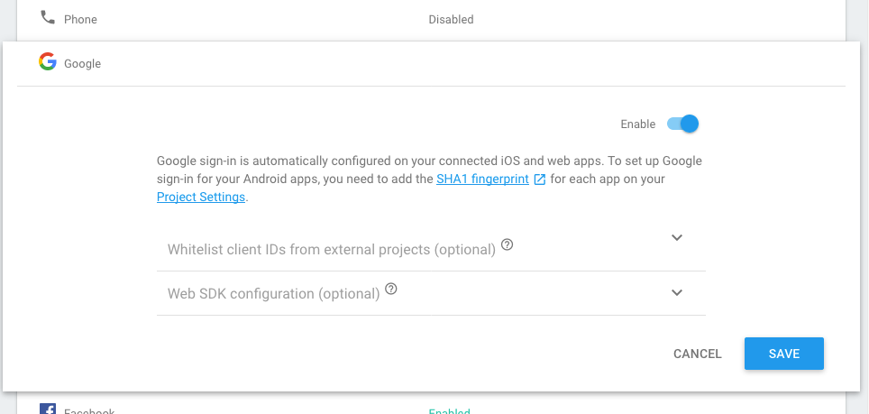Click the Facebook logo icon
This screenshot has width=869, height=414.
pos(48,409)
